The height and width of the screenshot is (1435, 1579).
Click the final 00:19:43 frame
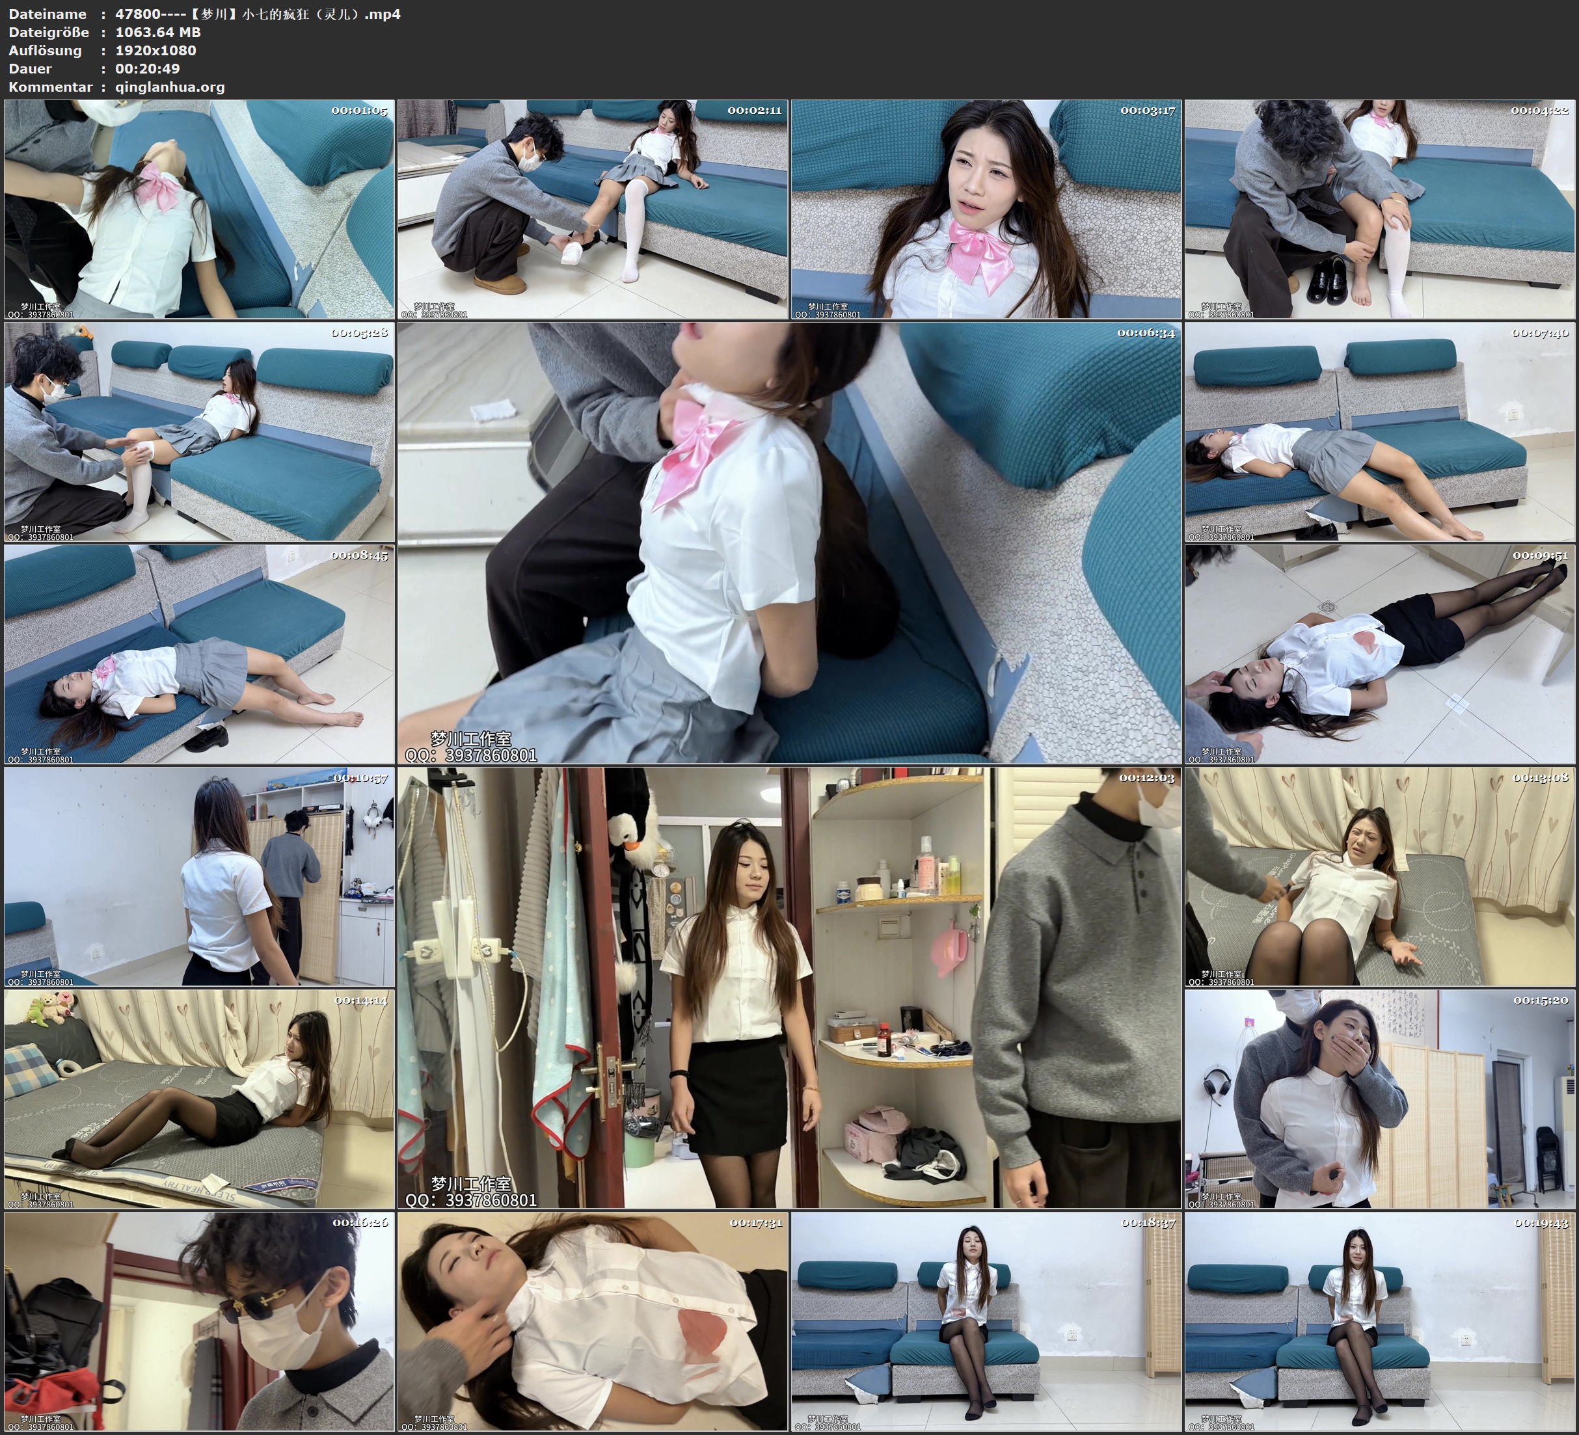click(1380, 1321)
